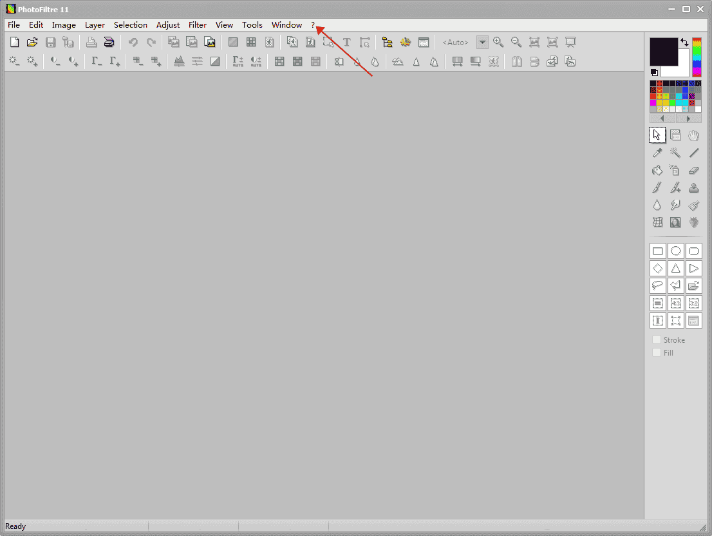Select the Magic Wand tool

[x=675, y=153]
